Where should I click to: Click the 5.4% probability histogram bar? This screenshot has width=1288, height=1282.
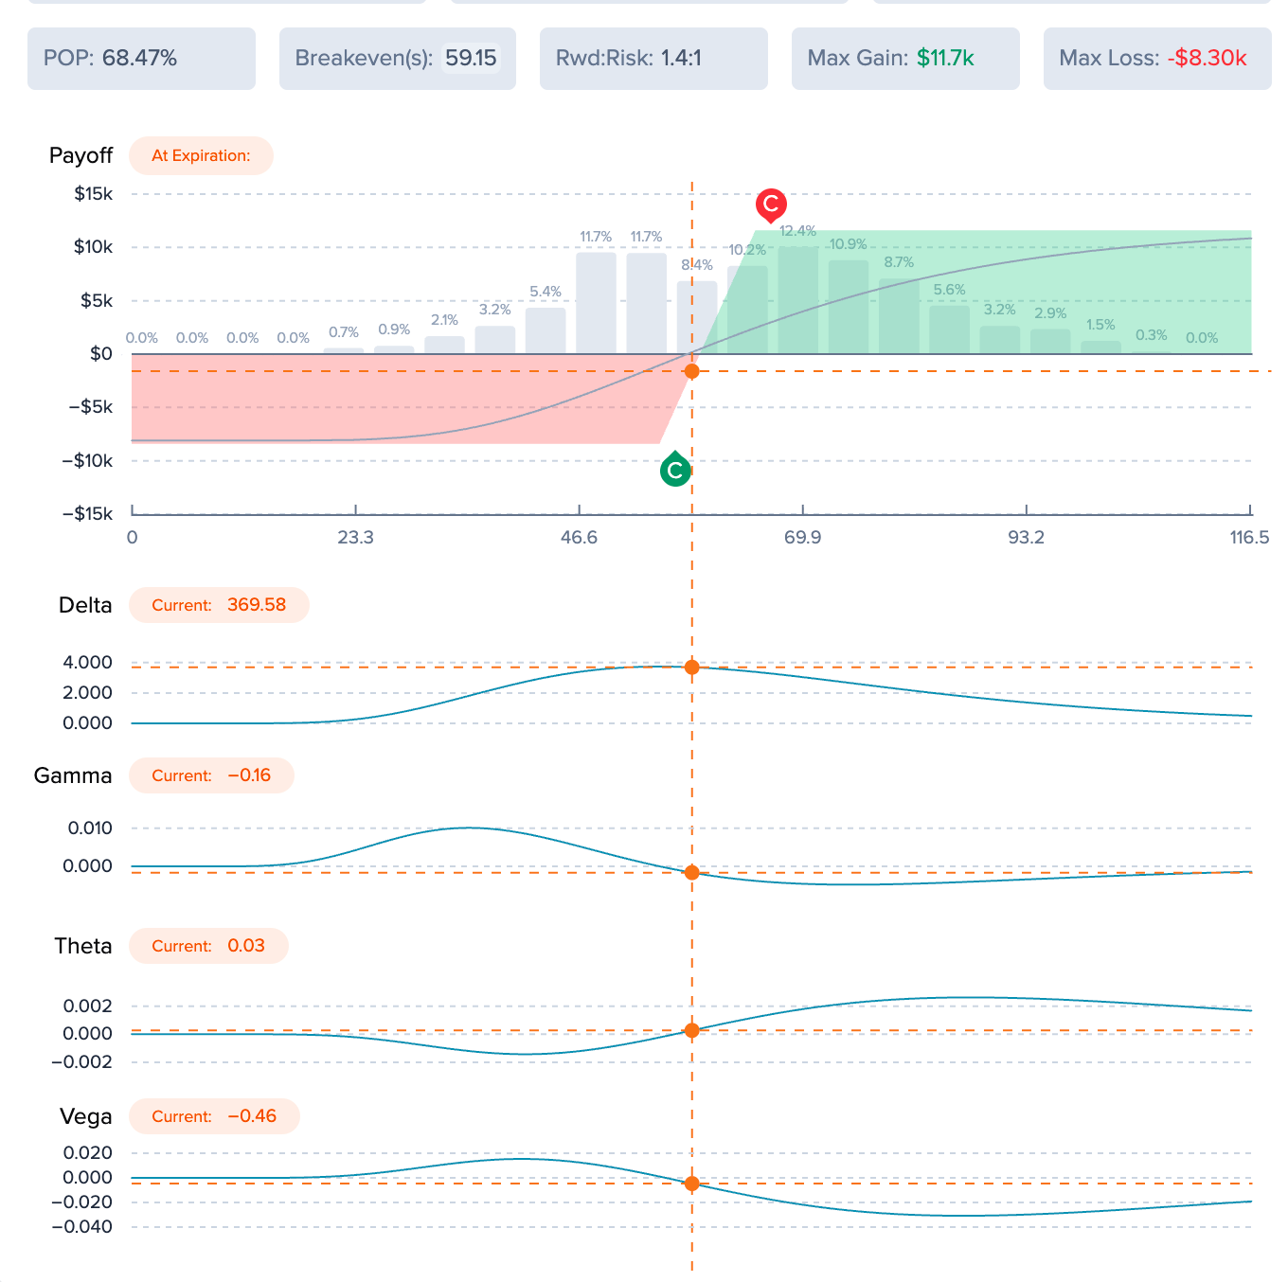pos(546,330)
